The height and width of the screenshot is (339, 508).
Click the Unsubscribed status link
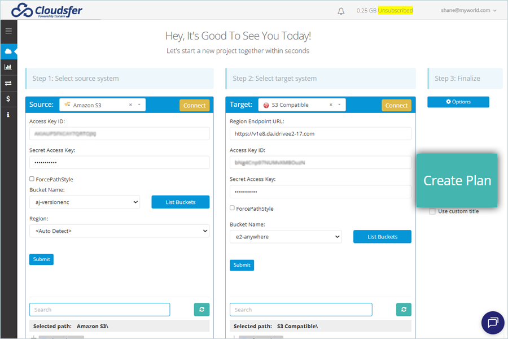395,10
